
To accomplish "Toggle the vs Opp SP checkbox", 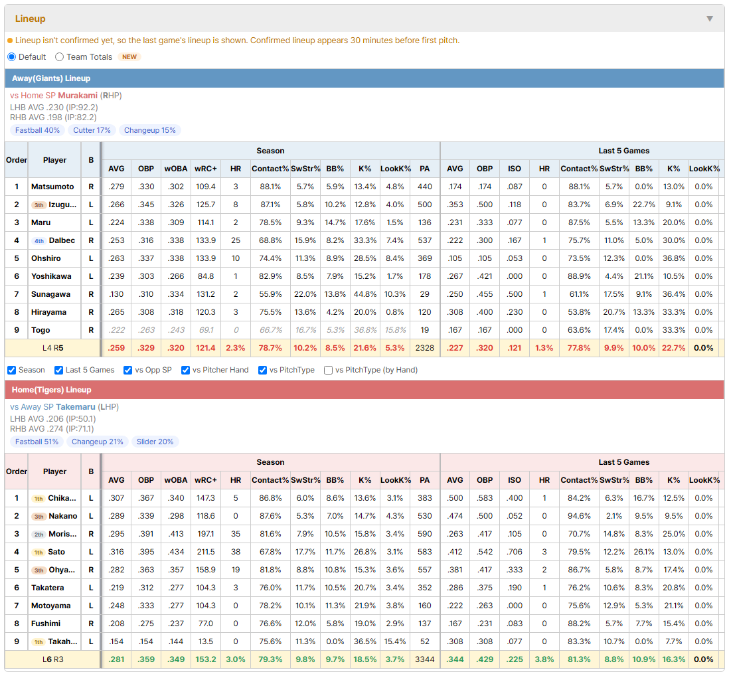I will click(x=128, y=370).
